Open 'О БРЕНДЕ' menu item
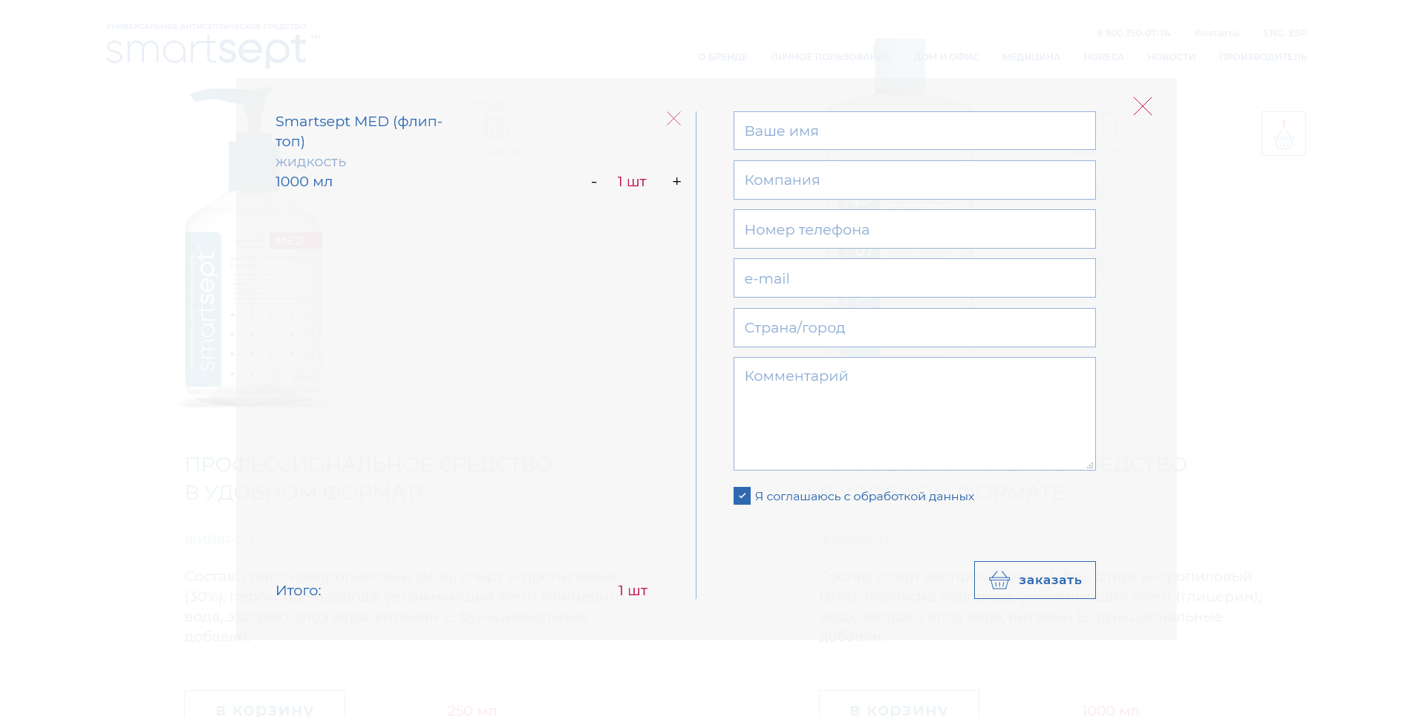 722,57
